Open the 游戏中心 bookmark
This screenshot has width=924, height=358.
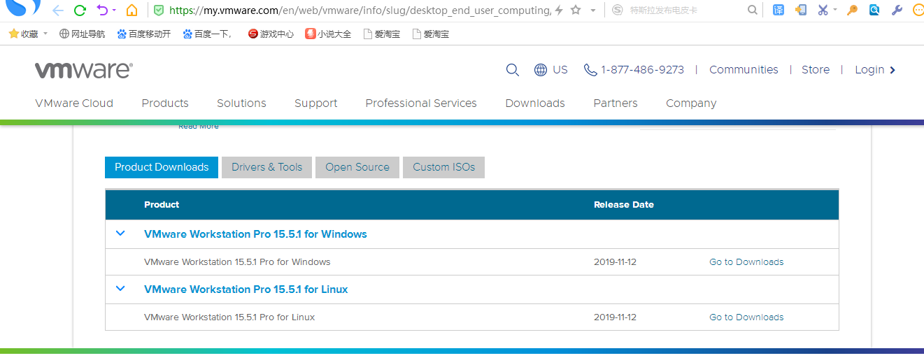pyautogui.click(x=271, y=34)
